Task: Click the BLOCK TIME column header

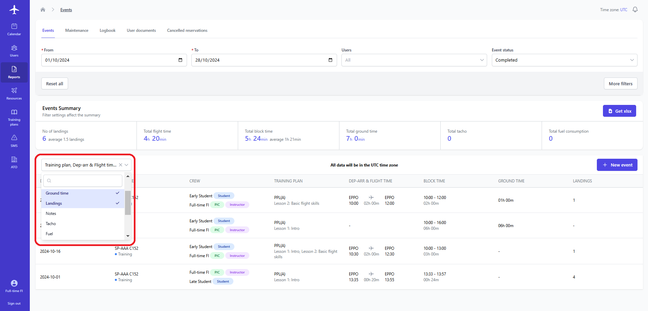Action: tap(434, 181)
